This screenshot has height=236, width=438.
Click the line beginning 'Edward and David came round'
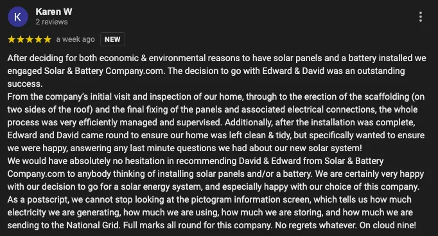point(216,135)
